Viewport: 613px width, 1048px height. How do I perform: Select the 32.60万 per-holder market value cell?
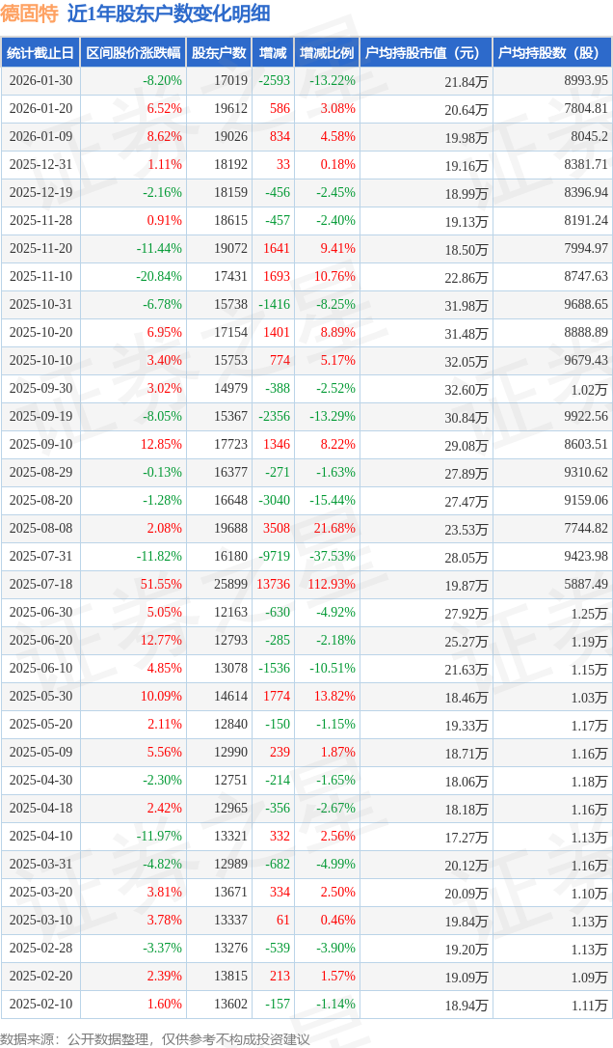point(466,390)
